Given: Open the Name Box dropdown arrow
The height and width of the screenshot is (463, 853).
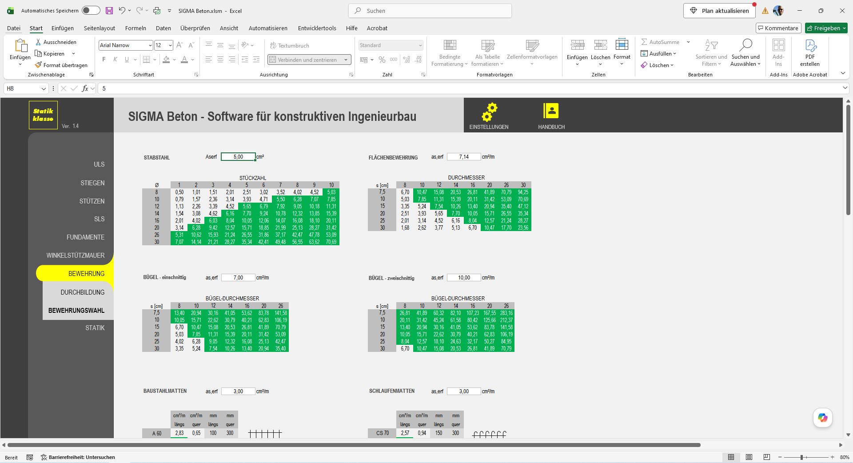Looking at the screenshot, I should point(44,88).
